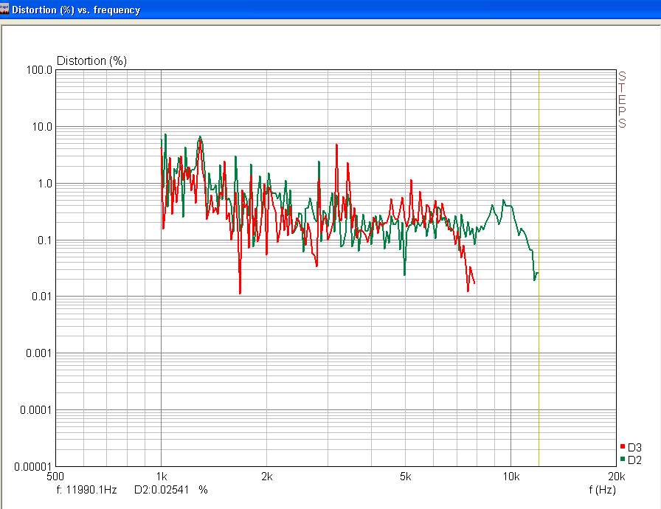
Task: Click the 5k x-axis label
Action: 406,477
